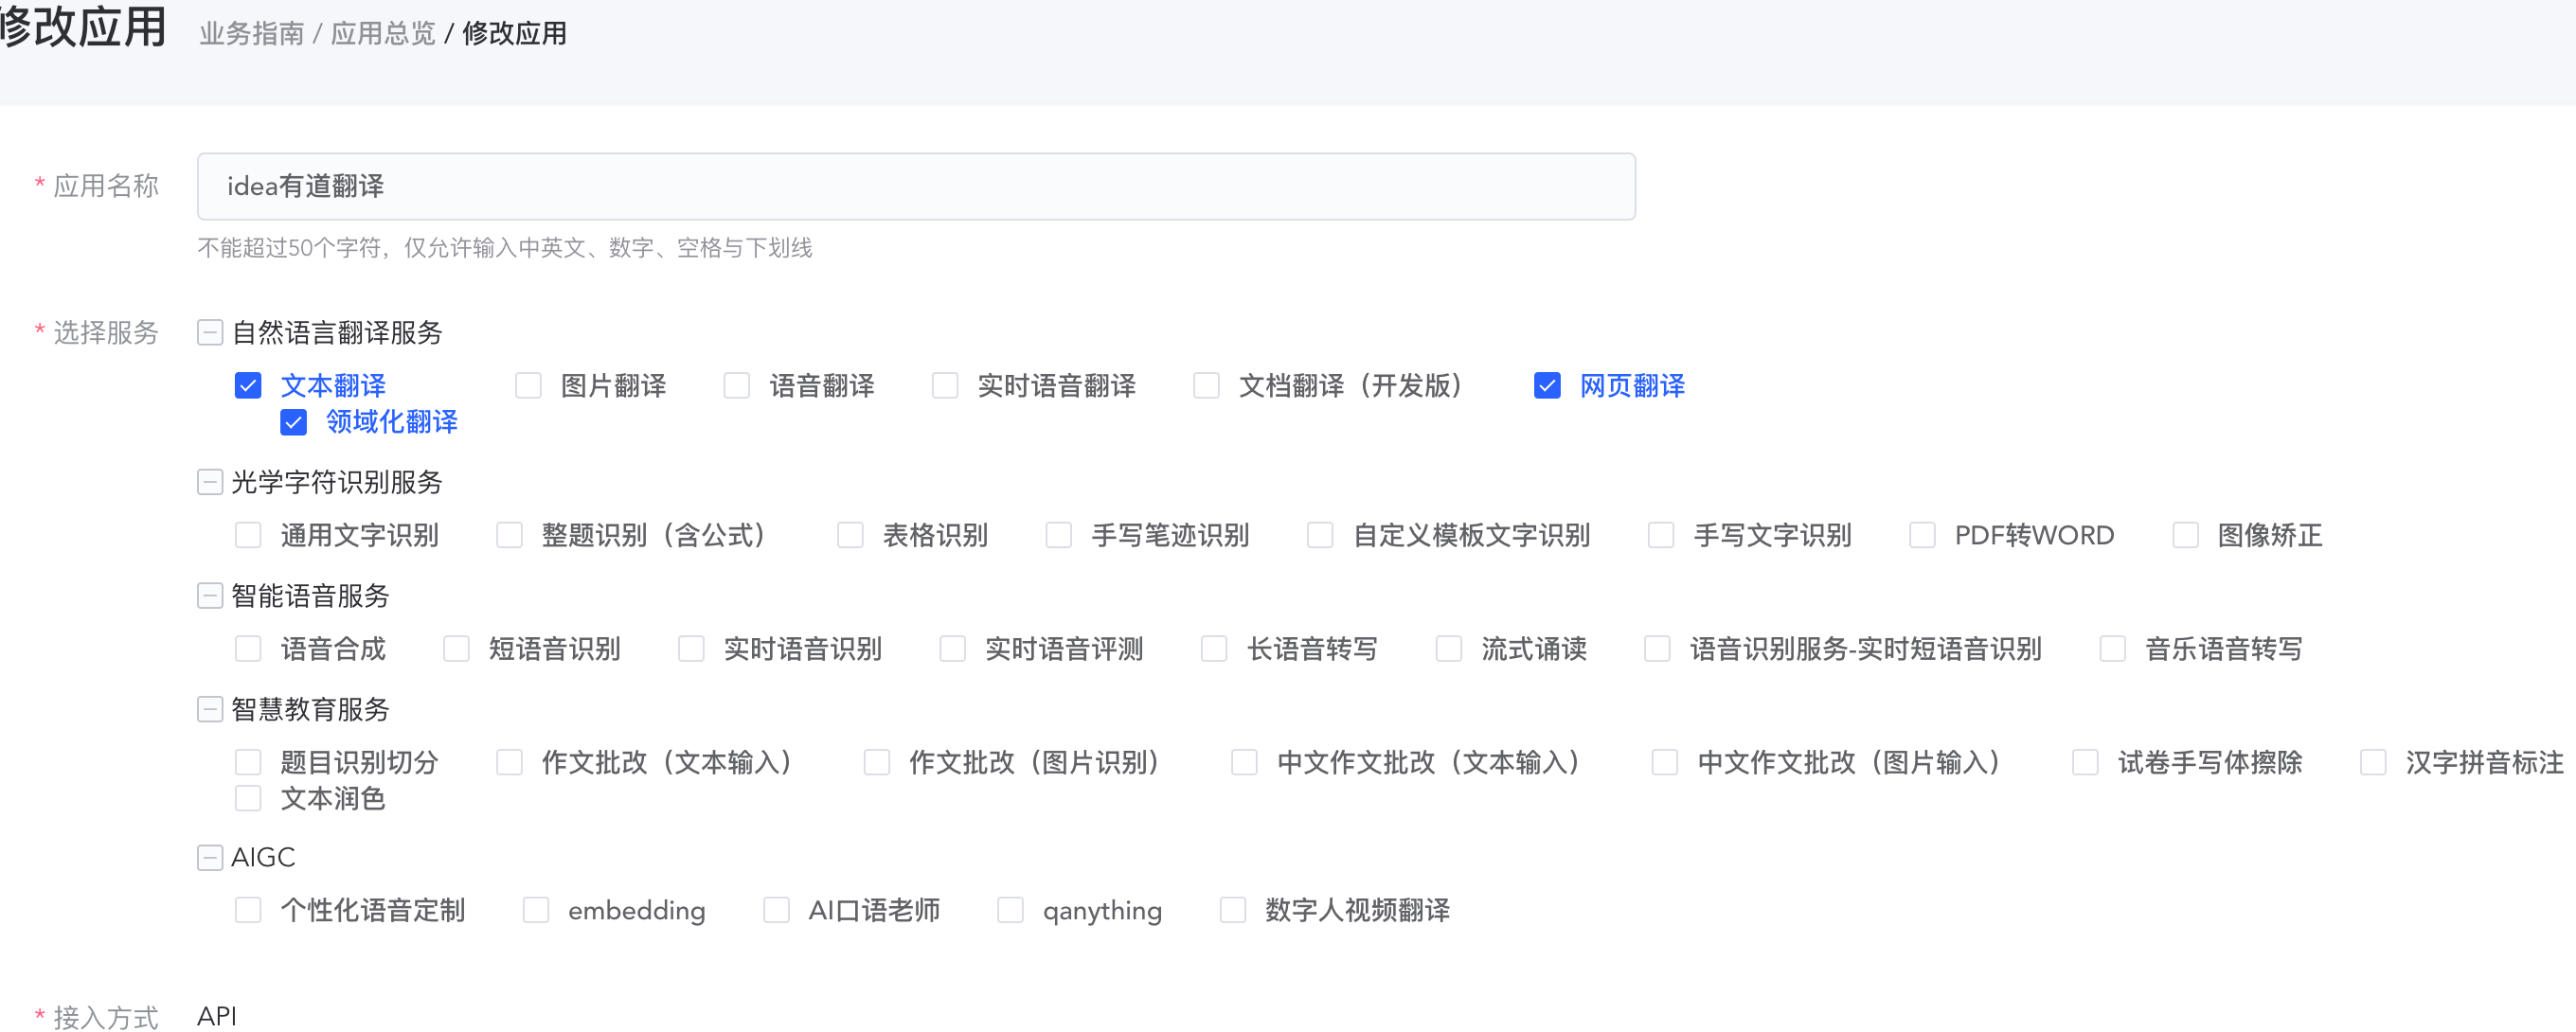Check the 文本润色 checkbox

[248, 798]
